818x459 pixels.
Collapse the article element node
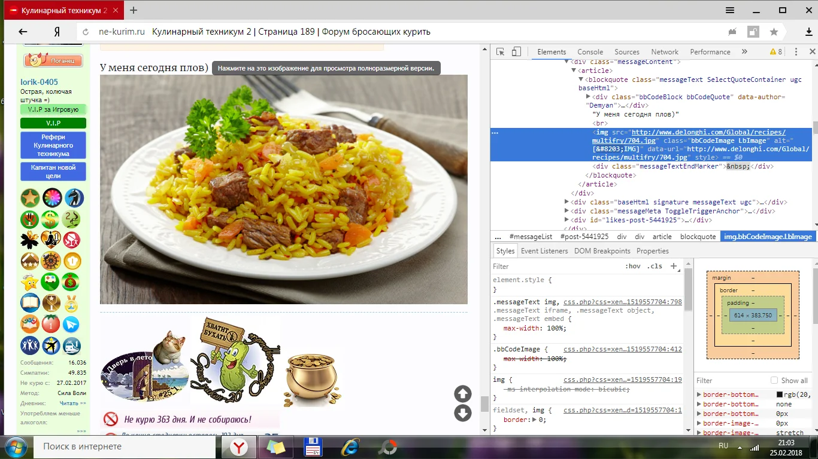(x=574, y=71)
